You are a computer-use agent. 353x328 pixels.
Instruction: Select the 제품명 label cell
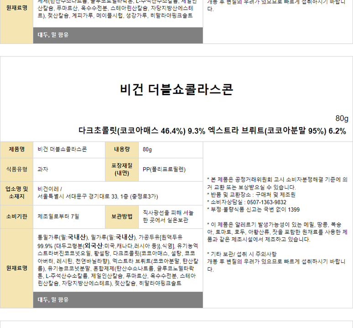click(17, 149)
